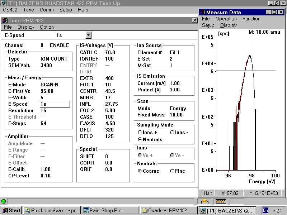Image resolution: width=287 pixels, height=215 pixels.
Task: Click the Protect [A] value 3.00
Action: 175,90
